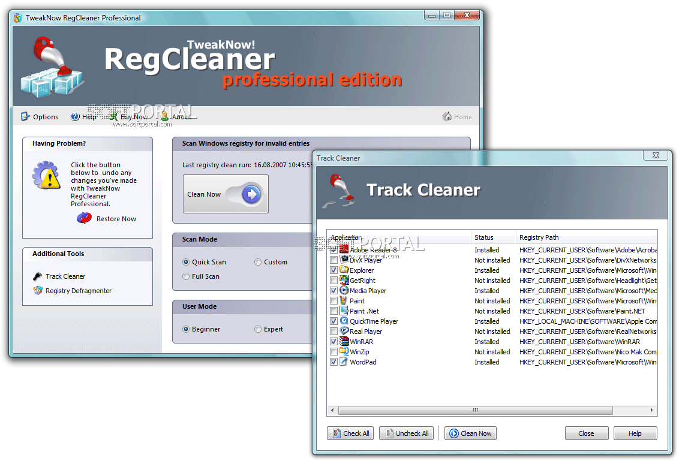Sort by the Registry Path column header
The width and height of the screenshot is (679, 464).
click(x=587, y=237)
